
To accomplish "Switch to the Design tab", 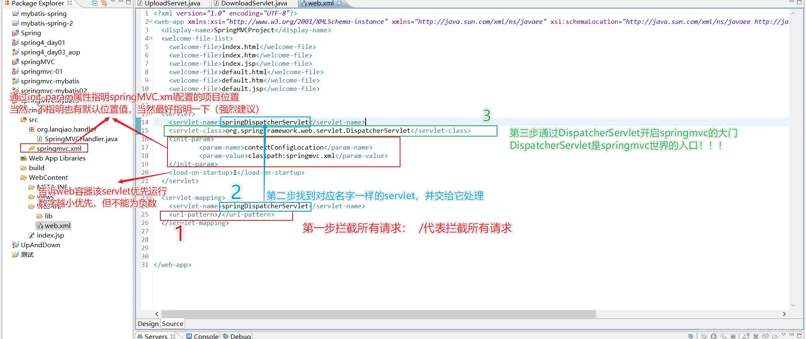I will [x=148, y=323].
